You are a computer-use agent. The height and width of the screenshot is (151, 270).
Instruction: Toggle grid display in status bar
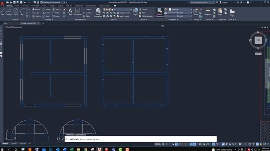163,144
